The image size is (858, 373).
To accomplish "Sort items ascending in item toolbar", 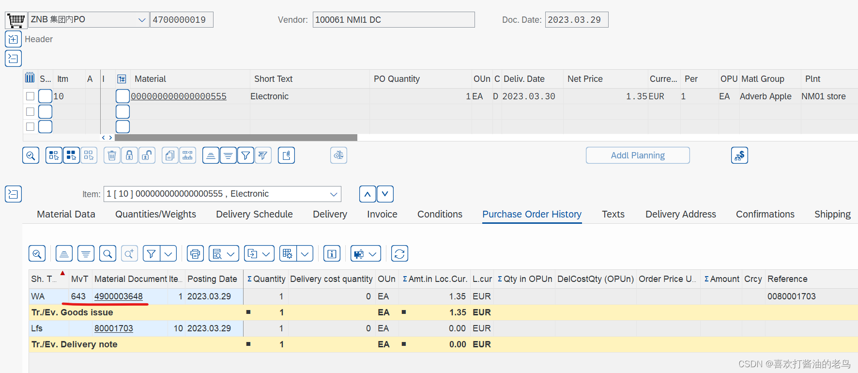I will [x=211, y=155].
